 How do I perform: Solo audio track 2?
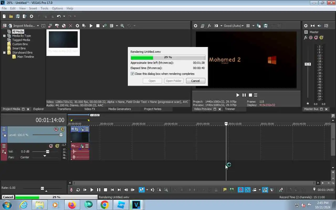(x=57, y=146)
